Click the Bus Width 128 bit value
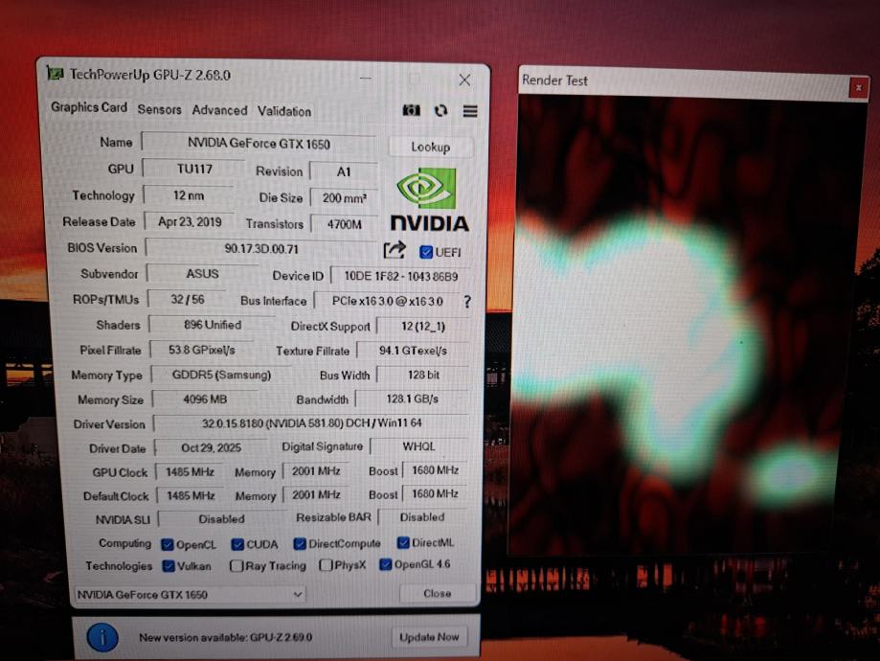This screenshot has width=880, height=661. point(423,375)
